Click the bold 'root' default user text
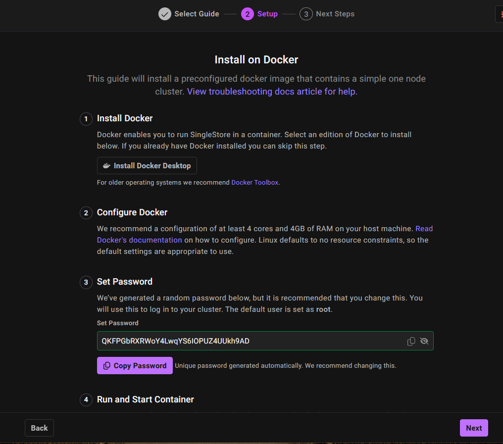 point(323,309)
